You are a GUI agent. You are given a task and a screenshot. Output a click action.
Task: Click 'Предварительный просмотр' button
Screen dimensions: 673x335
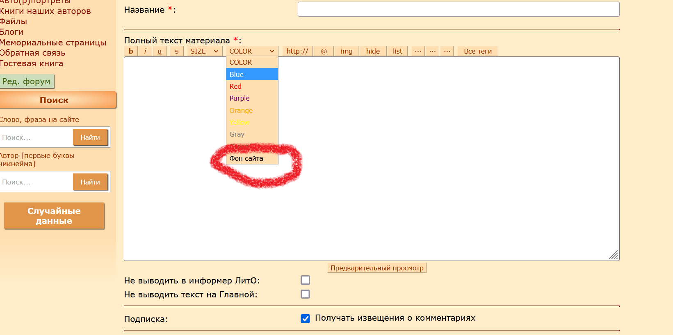click(x=377, y=268)
